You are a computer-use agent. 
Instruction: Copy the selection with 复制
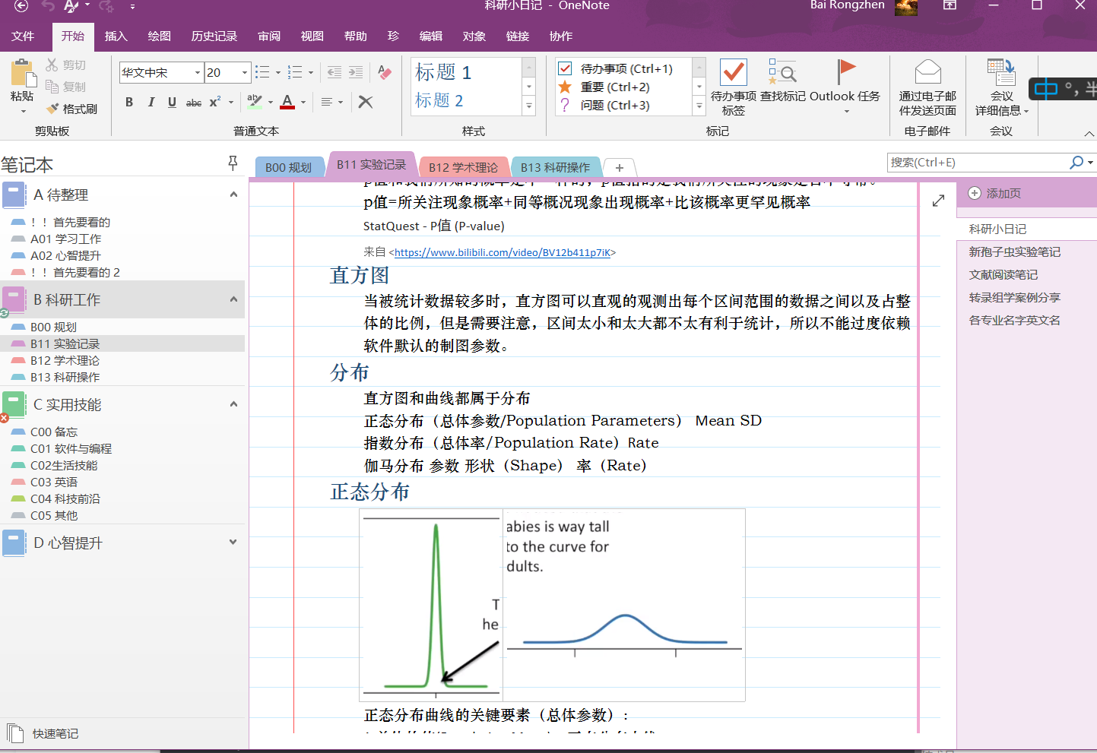66,87
